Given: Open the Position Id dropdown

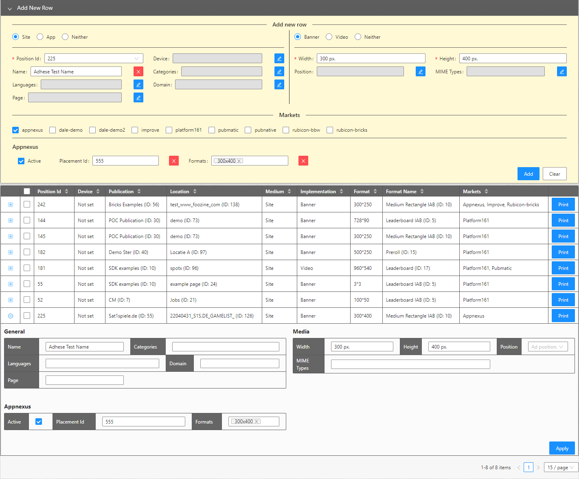Looking at the screenshot, I should click(94, 59).
